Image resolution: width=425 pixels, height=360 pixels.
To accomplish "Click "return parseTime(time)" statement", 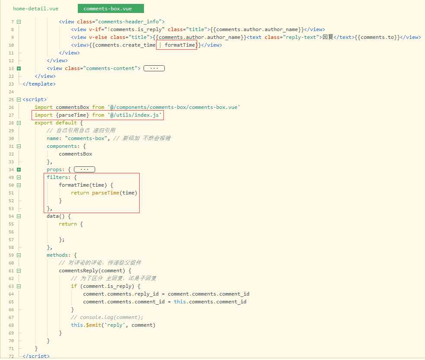I will pos(104,193).
